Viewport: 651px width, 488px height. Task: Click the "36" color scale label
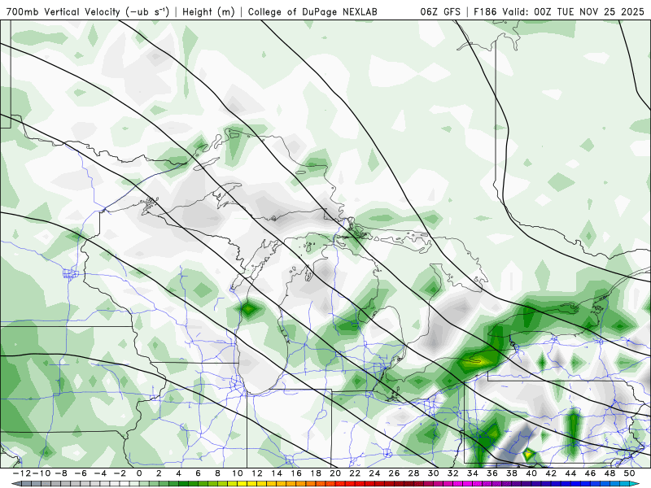(x=492, y=473)
